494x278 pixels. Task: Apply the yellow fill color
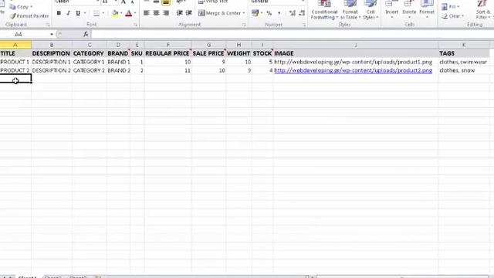pyautogui.click(x=115, y=13)
